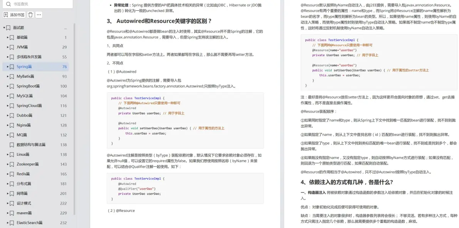
Task: Click bookmark icon of maven篇 row
Action: (12, 213)
